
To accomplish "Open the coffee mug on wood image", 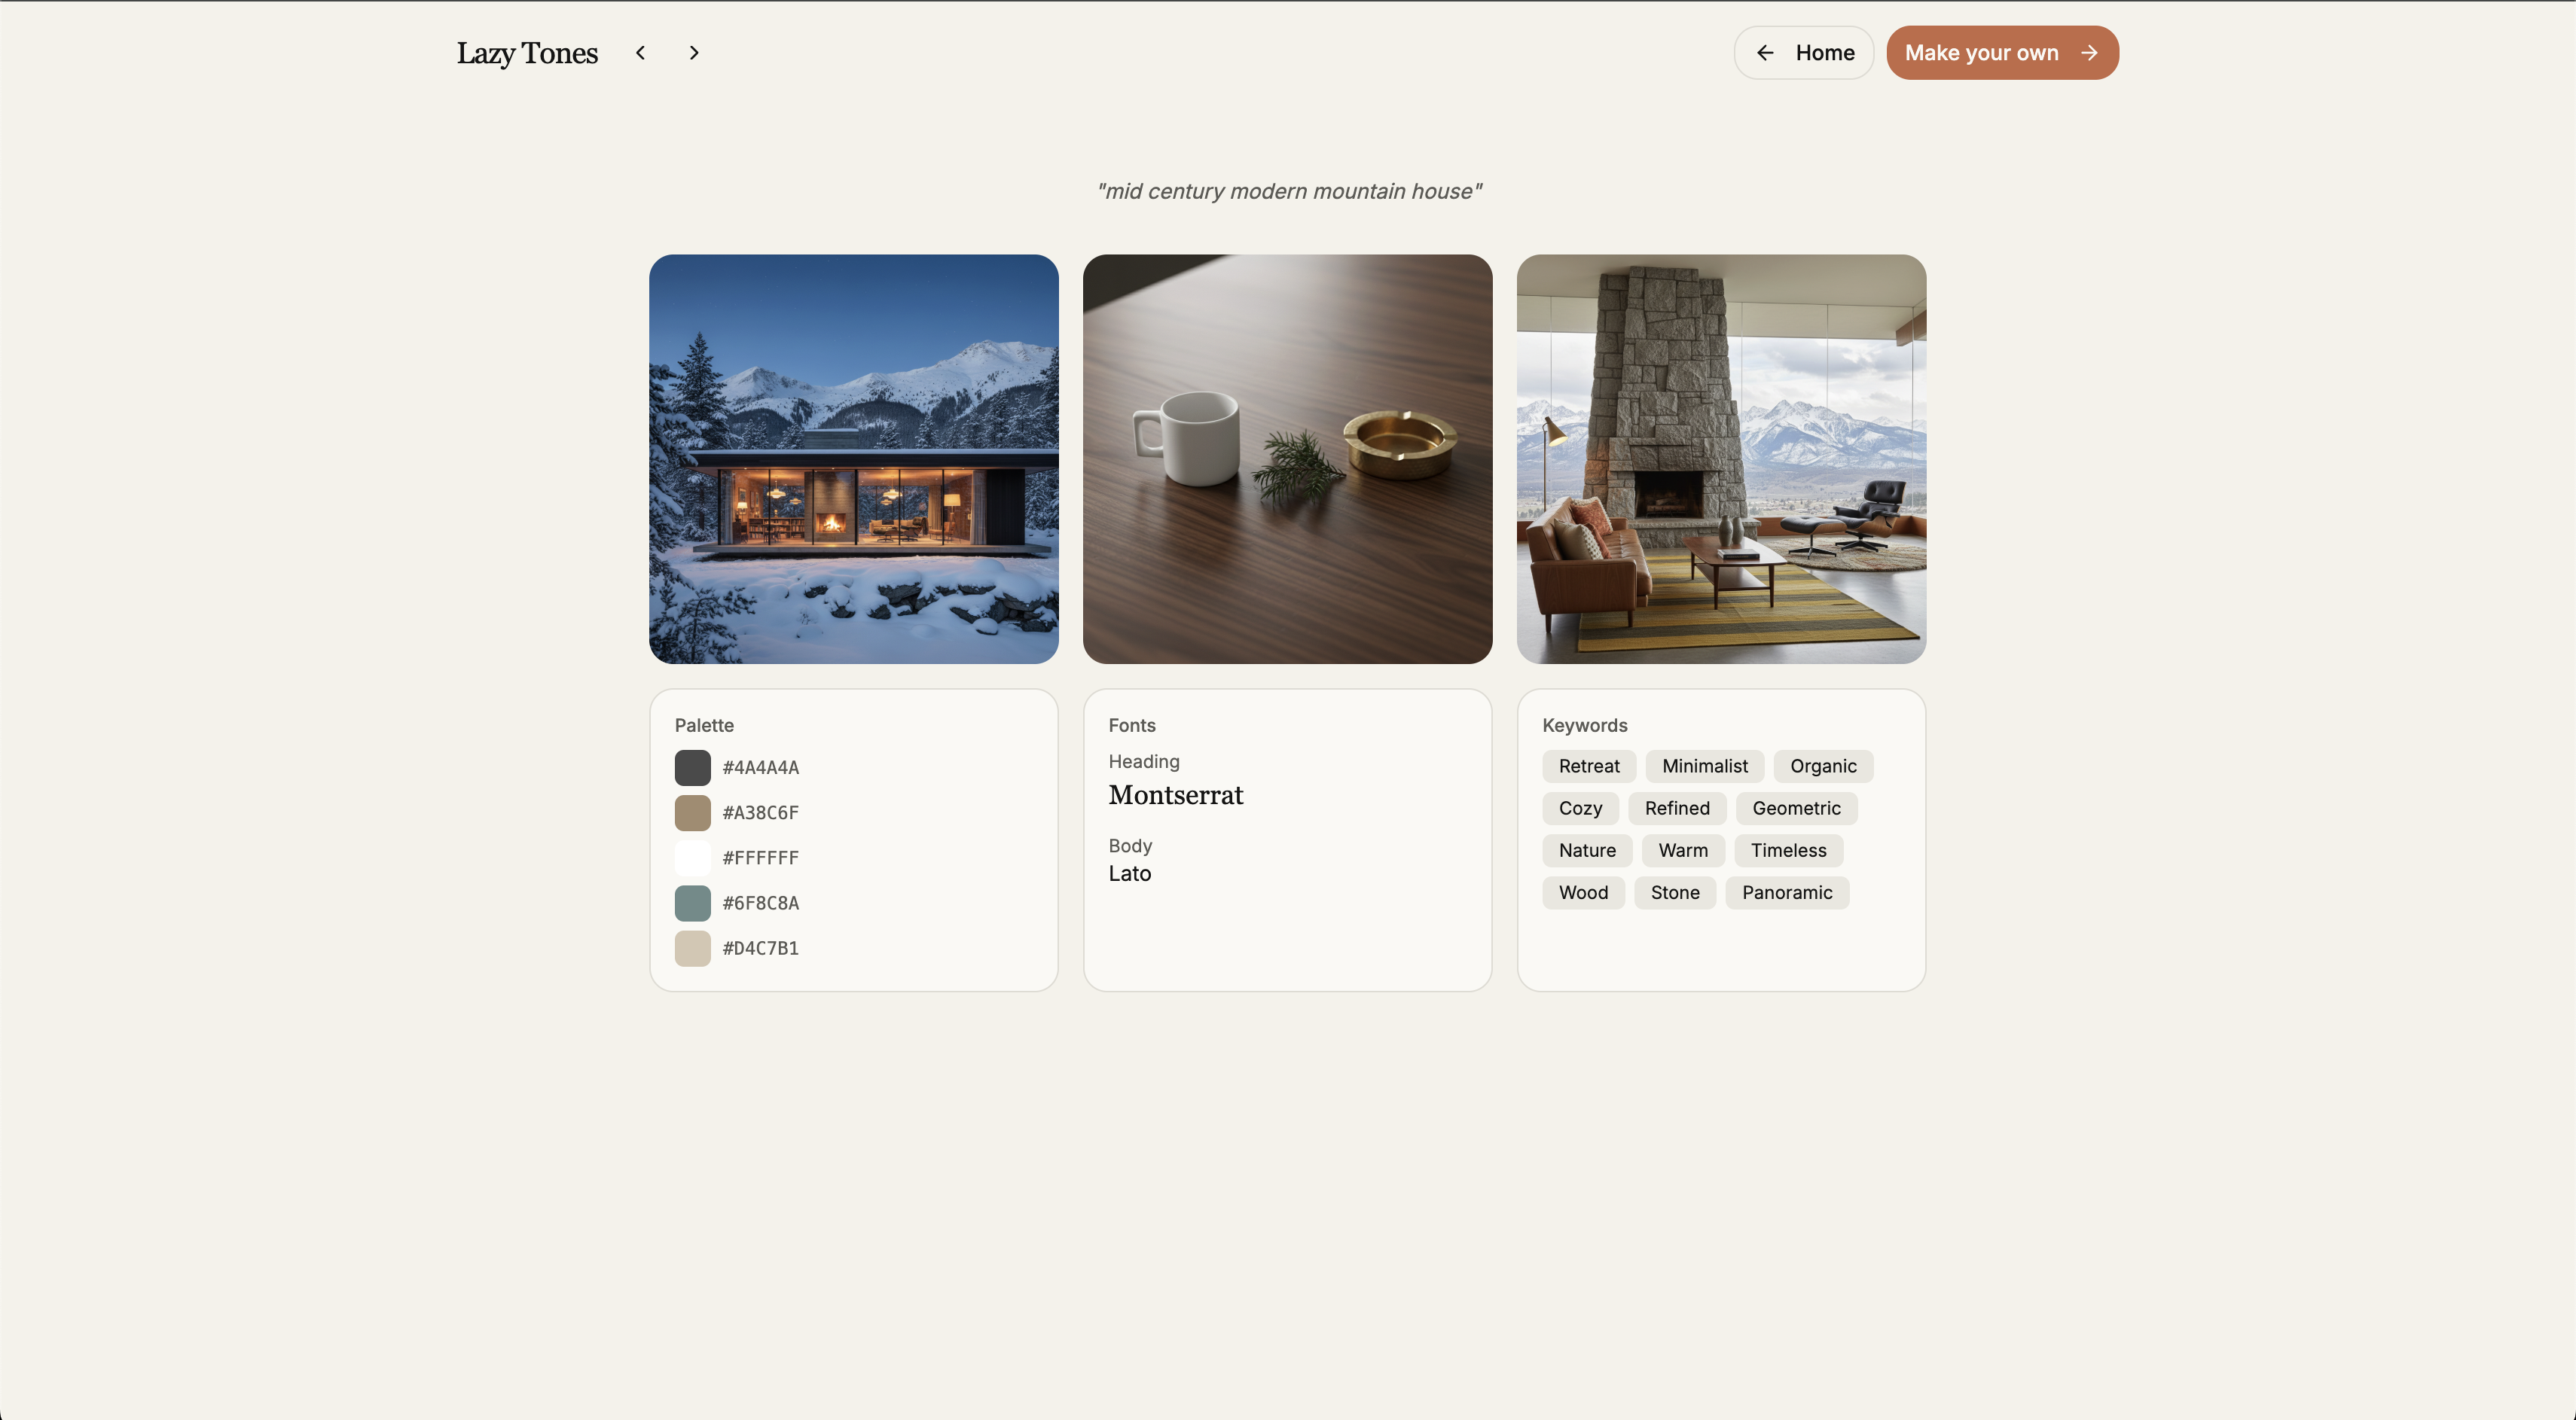I will pos(1287,459).
